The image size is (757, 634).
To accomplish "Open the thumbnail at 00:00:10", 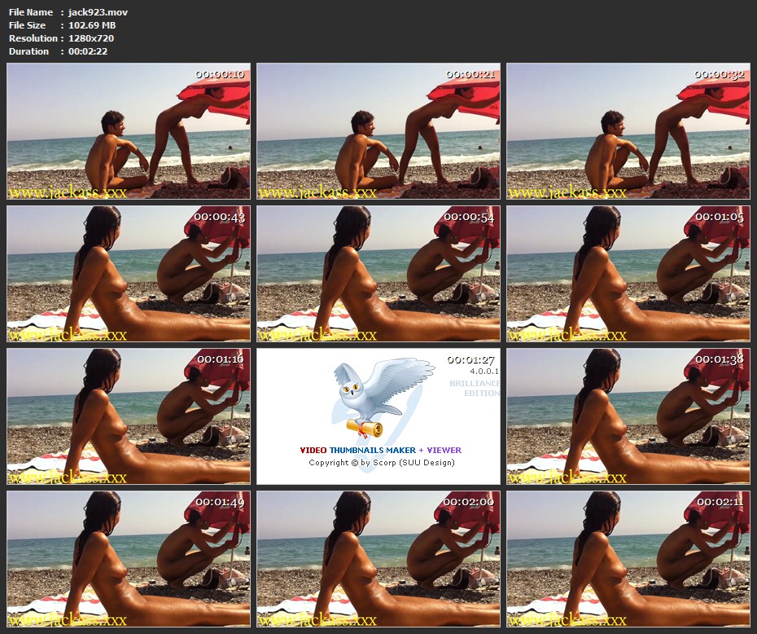I will tap(129, 131).
